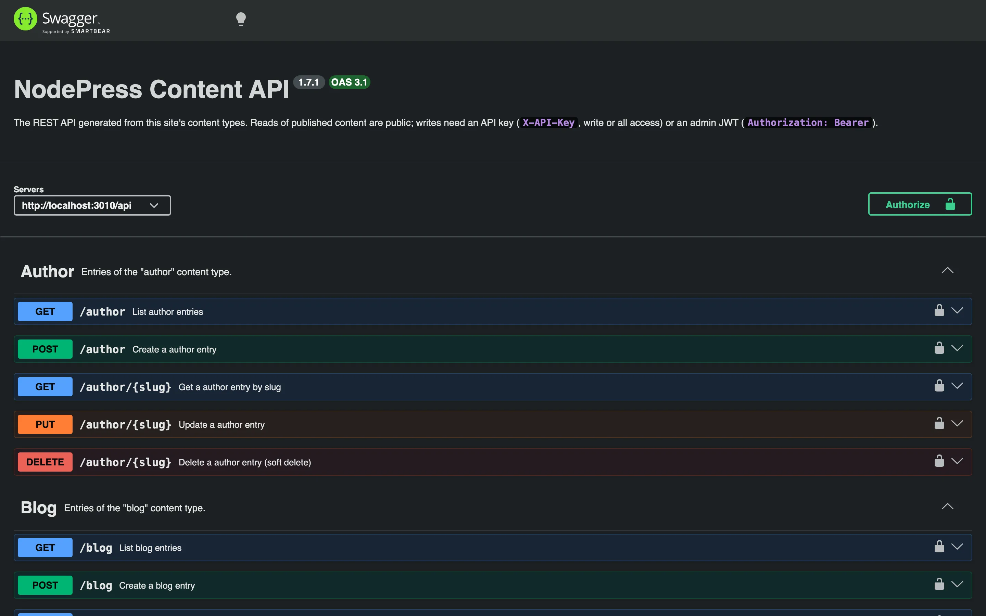Image resolution: width=986 pixels, height=616 pixels.
Task: Click 'Get a author entry by slug' text
Action: (230, 387)
